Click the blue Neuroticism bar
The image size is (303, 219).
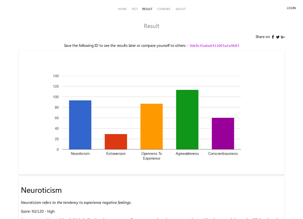pyautogui.click(x=80, y=125)
